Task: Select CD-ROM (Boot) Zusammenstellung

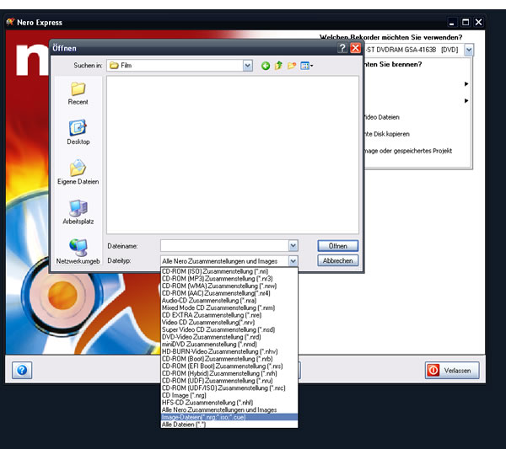Action: tap(229, 359)
